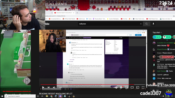Open the Twitter Home bookmark
Image resolution: width=175 pixels, height=98 pixels.
pyautogui.click(x=89, y=19)
